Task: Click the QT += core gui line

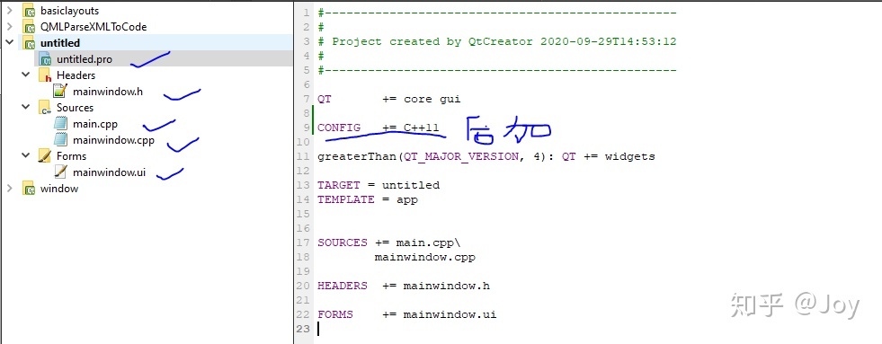Action: [388, 99]
